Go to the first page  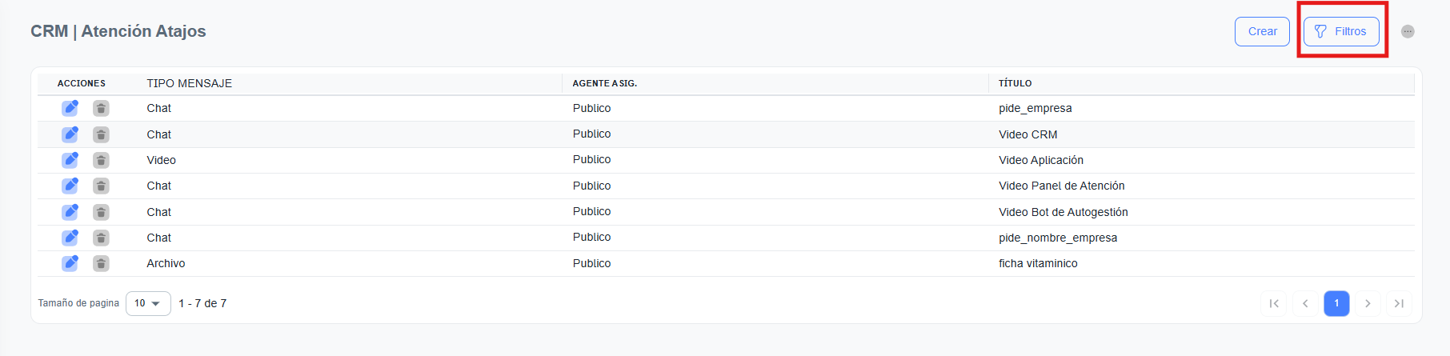click(1274, 303)
